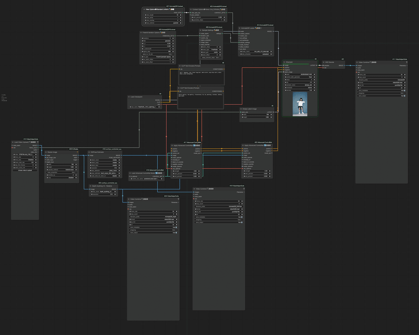
Task: Open bbox_detector dropdown in DWPose Estimator
Action: [104, 171]
